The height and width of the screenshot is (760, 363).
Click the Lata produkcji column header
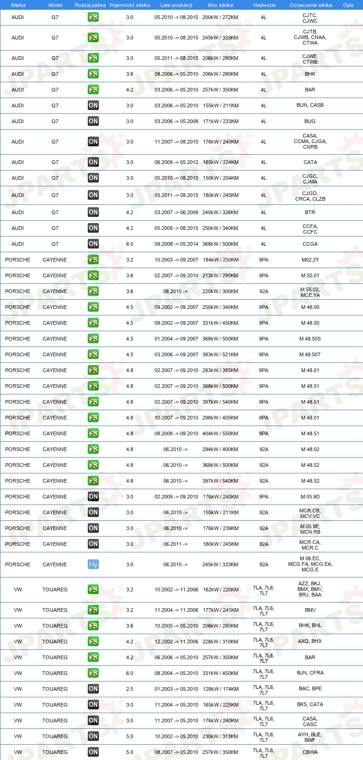click(x=176, y=5)
